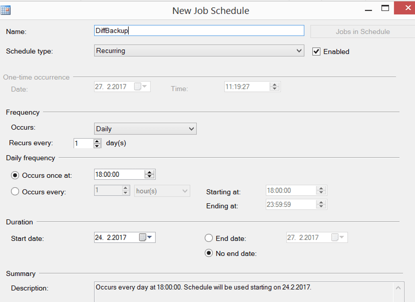Increase the Occurs once at time value
The image size is (415, 302).
point(150,172)
